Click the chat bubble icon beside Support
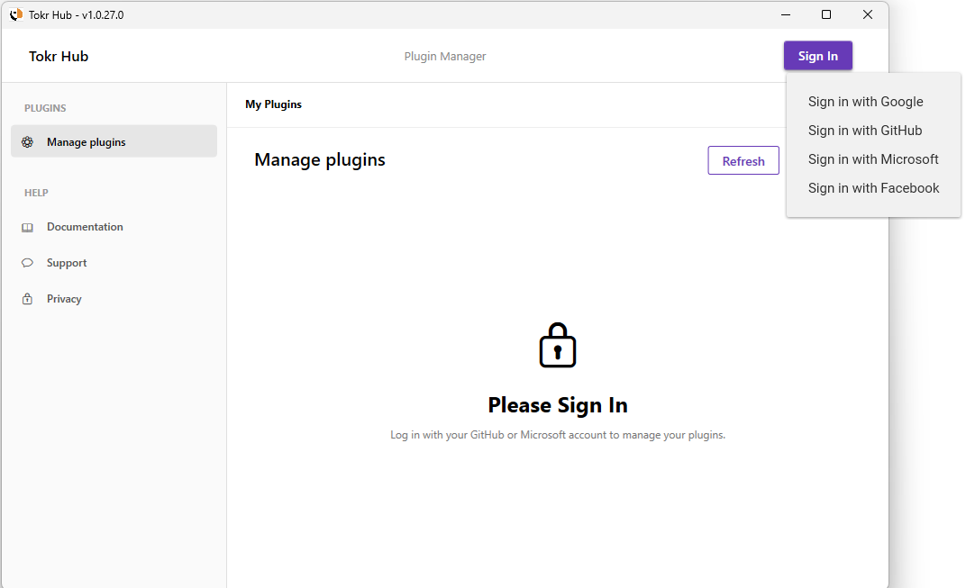The height and width of the screenshot is (588, 966). point(27,262)
